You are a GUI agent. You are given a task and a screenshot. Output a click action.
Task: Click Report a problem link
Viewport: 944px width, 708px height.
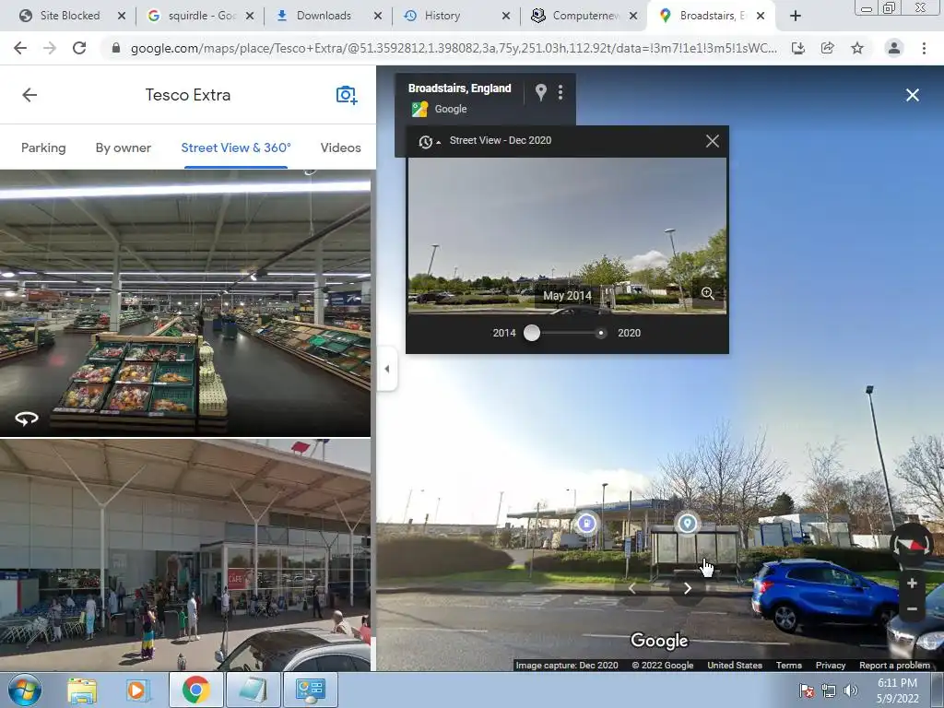894,666
